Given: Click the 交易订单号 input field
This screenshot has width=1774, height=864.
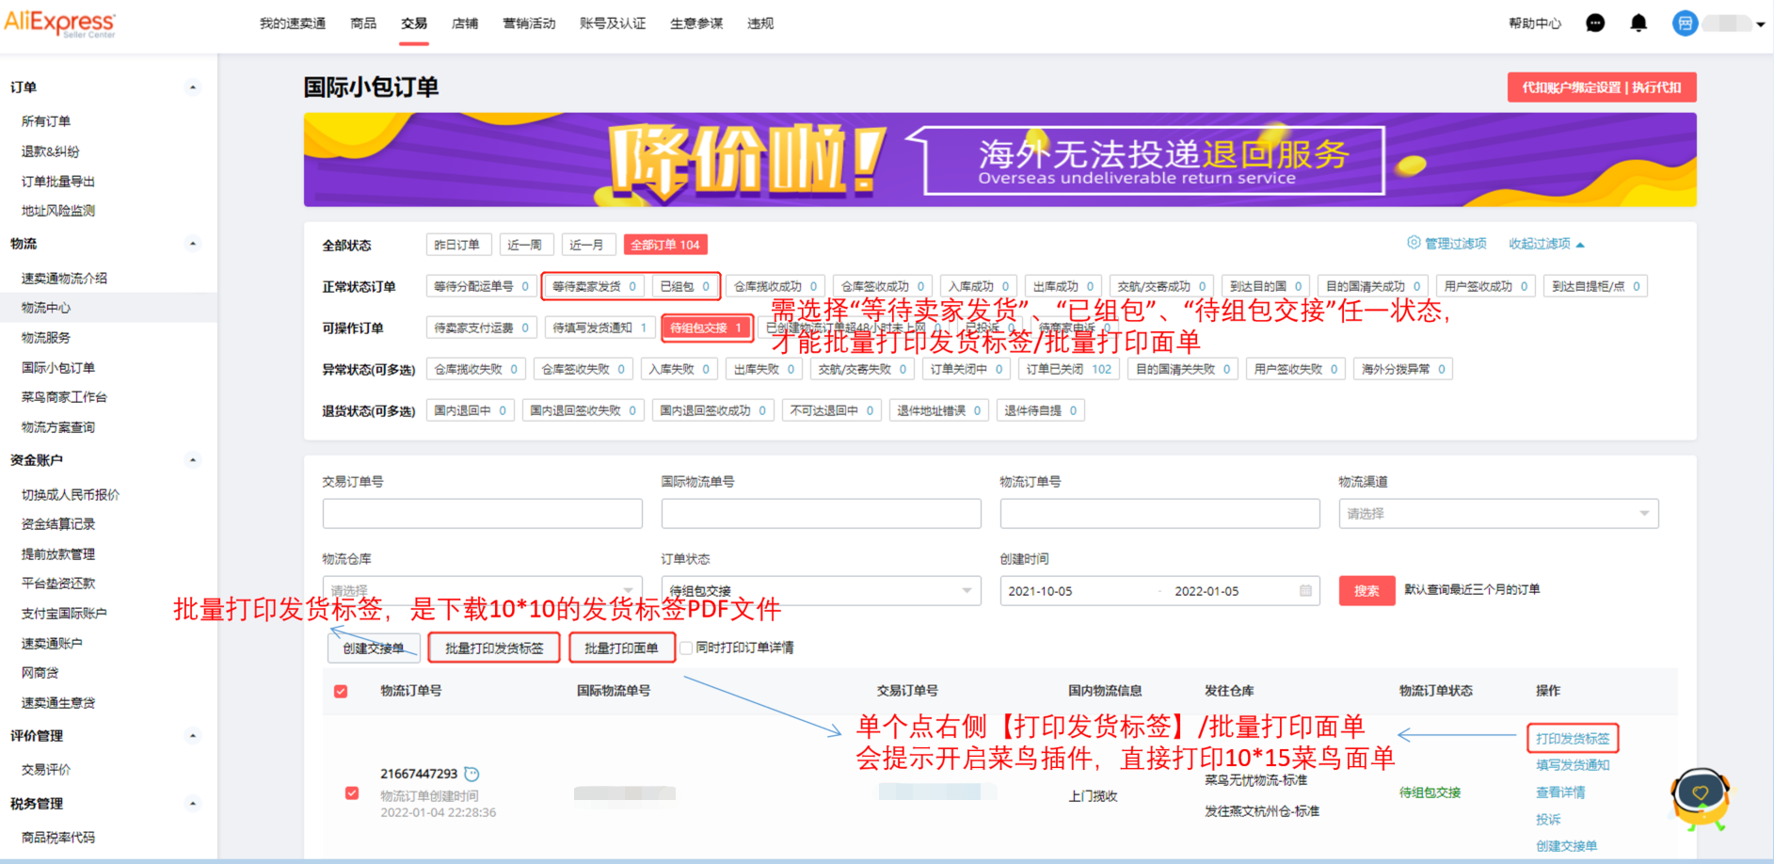Looking at the screenshot, I should tap(482, 513).
